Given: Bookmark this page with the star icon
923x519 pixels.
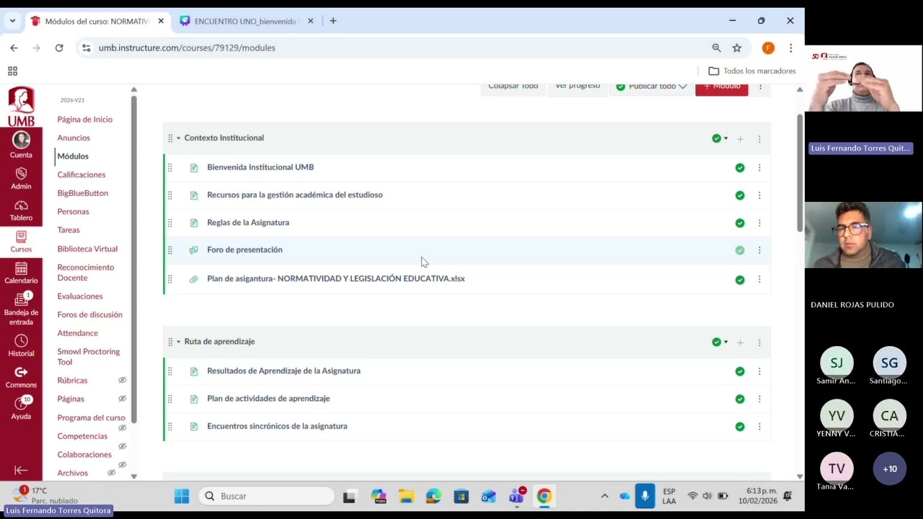Looking at the screenshot, I should pos(737,48).
